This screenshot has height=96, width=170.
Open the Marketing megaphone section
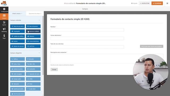point(4,30)
